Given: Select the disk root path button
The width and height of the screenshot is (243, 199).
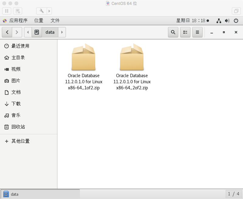Looking at the screenshot, I should pyautogui.click(x=37, y=32).
